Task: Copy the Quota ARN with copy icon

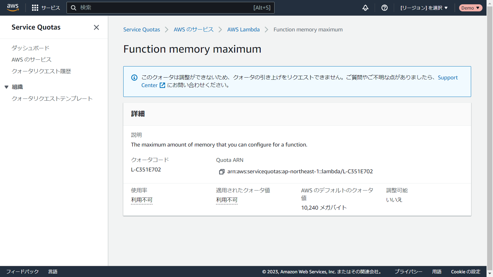Action: tap(222, 172)
